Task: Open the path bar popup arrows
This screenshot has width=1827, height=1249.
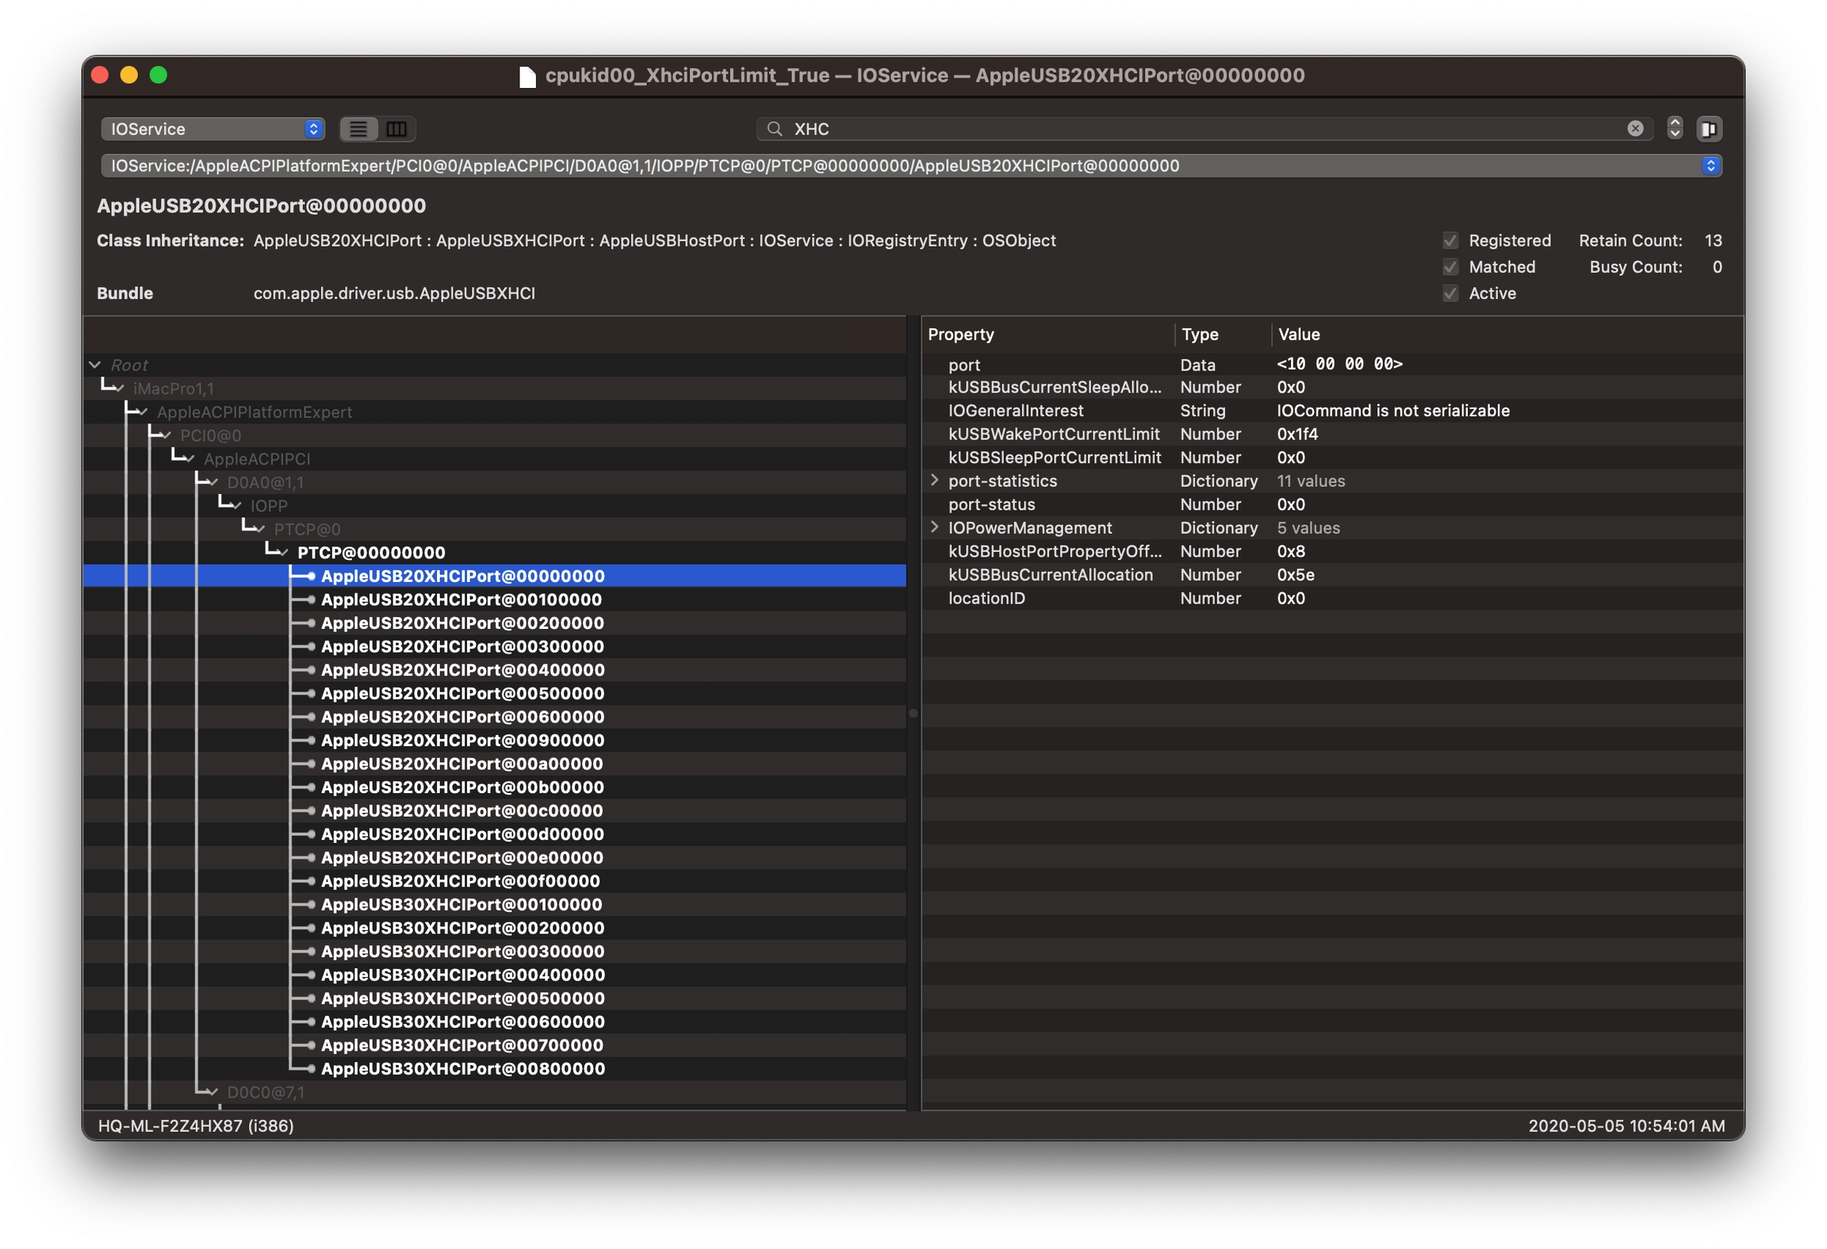Action: point(1710,166)
